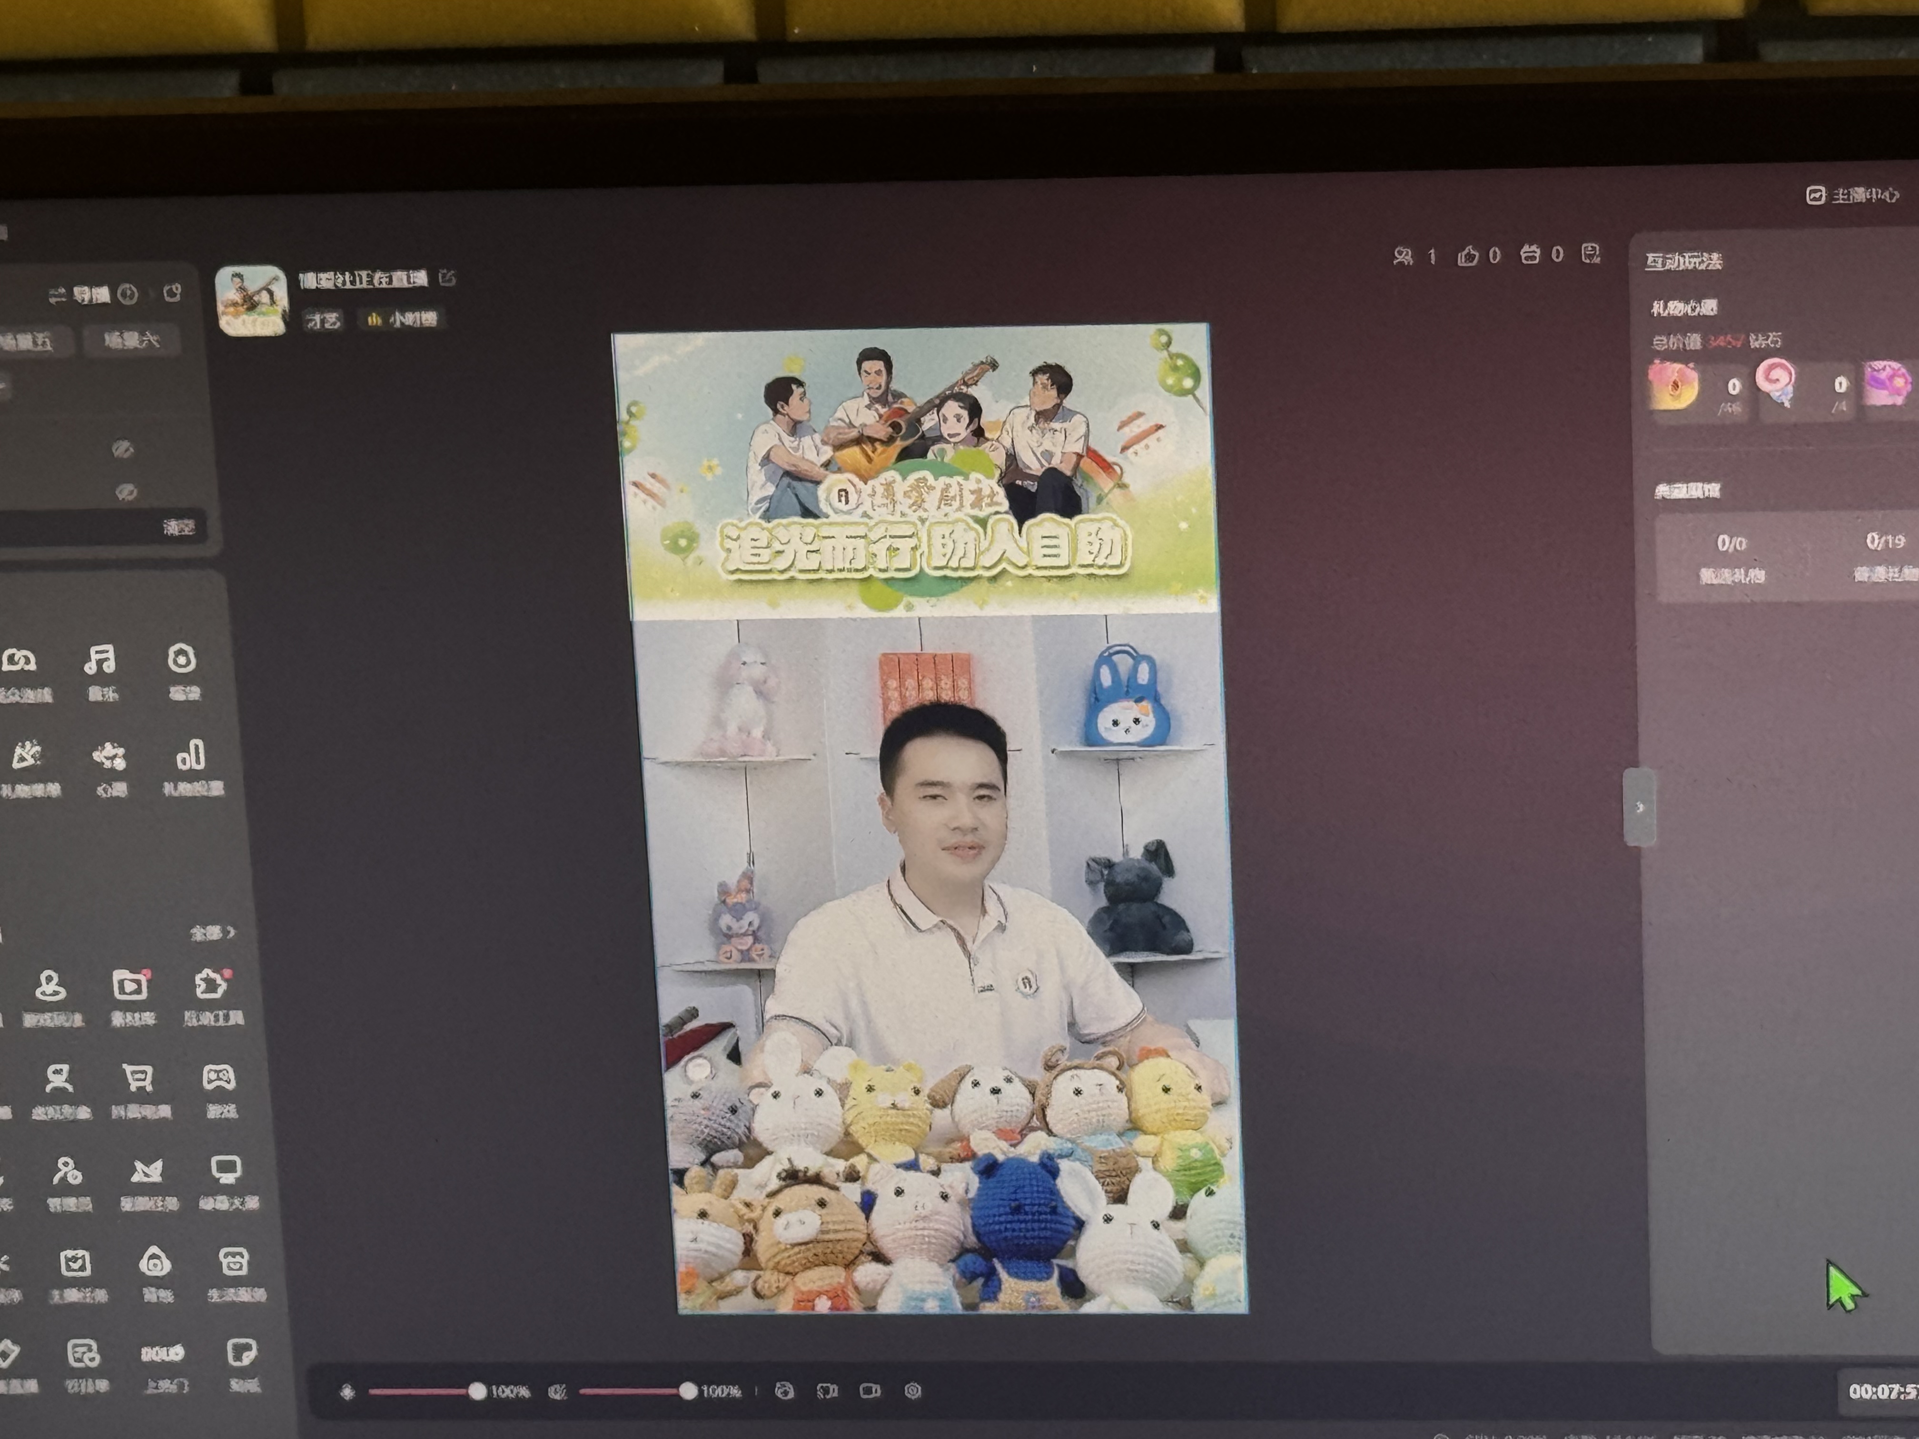Click the help circle icon beside 导播

click(x=128, y=295)
